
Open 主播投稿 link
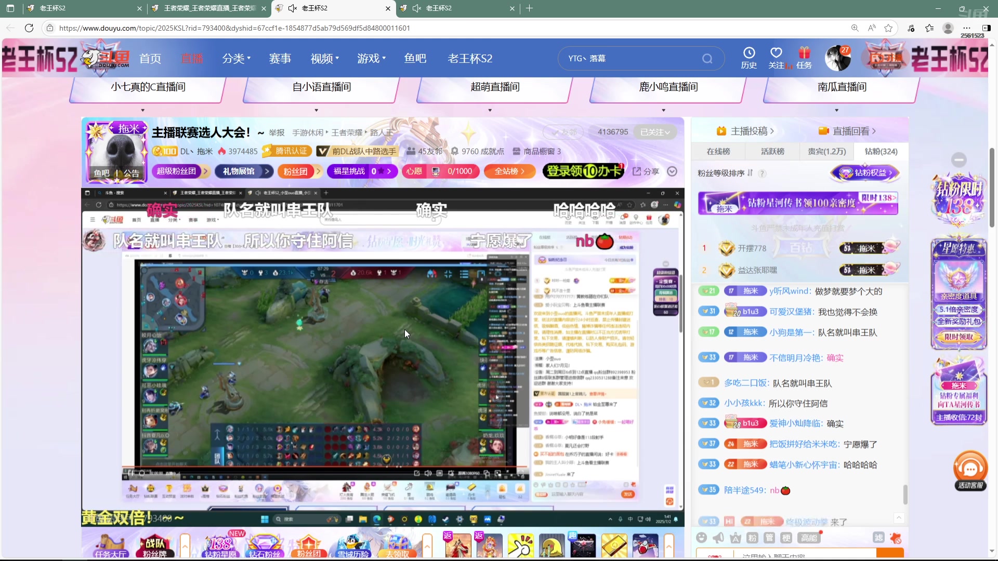tap(745, 131)
